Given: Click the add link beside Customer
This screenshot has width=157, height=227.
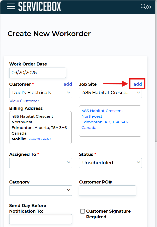Looking at the screenshot, I should tap(68, 84).
